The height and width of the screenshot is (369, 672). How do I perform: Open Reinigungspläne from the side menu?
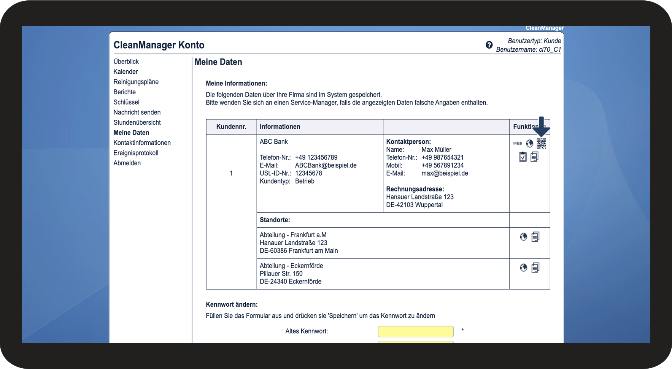coord(136,82)
